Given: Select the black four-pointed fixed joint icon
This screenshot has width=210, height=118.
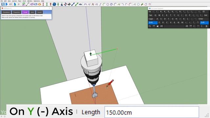Looking at the screenshot, I should pos(69,4).
